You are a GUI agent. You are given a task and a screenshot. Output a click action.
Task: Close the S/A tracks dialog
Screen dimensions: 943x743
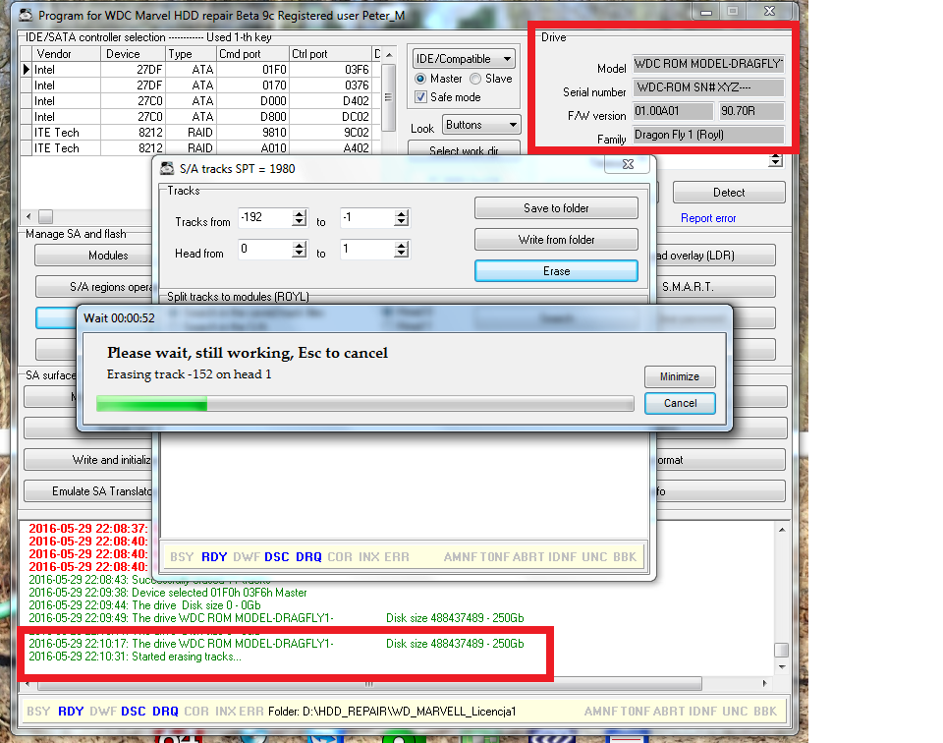pyautogui.click(x=628, y=164)
